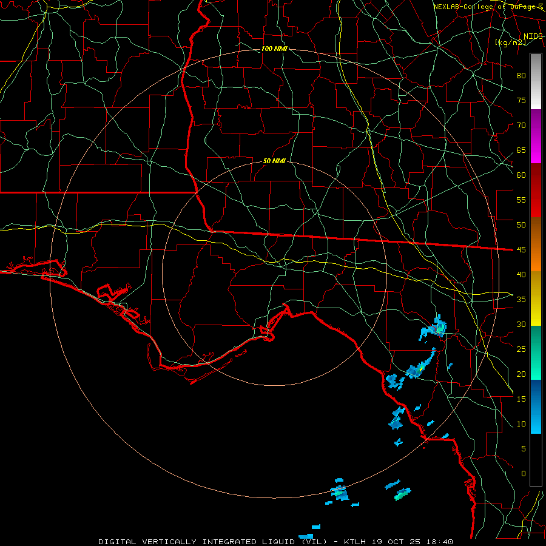
Task: Click the 0 value on the color scale
Action: pyautogui.click(x=524, y=474)
